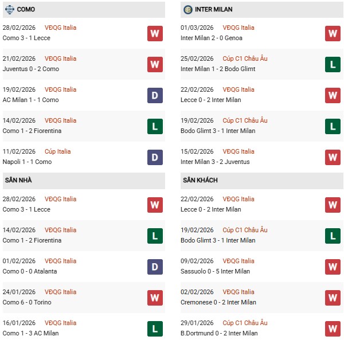The height and width of the screenshot is (340, 344).
Task: Click the D badge for Como 0-0 Atalanta
Action: coord(155,267)
